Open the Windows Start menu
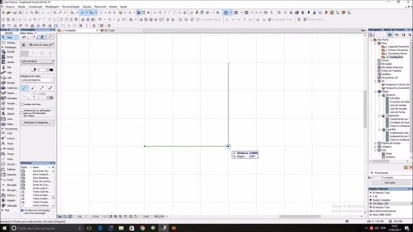The width and height of the screenshot is (413, 232). click(5, 228)
